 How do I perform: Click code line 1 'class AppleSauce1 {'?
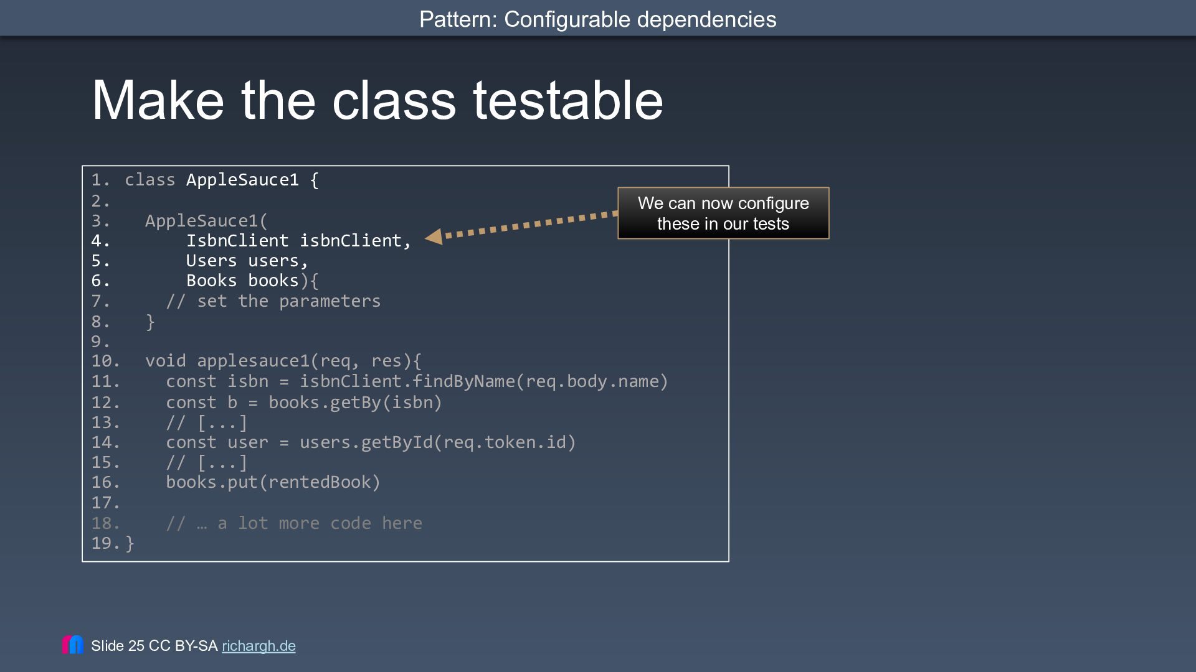click(222, 180)
